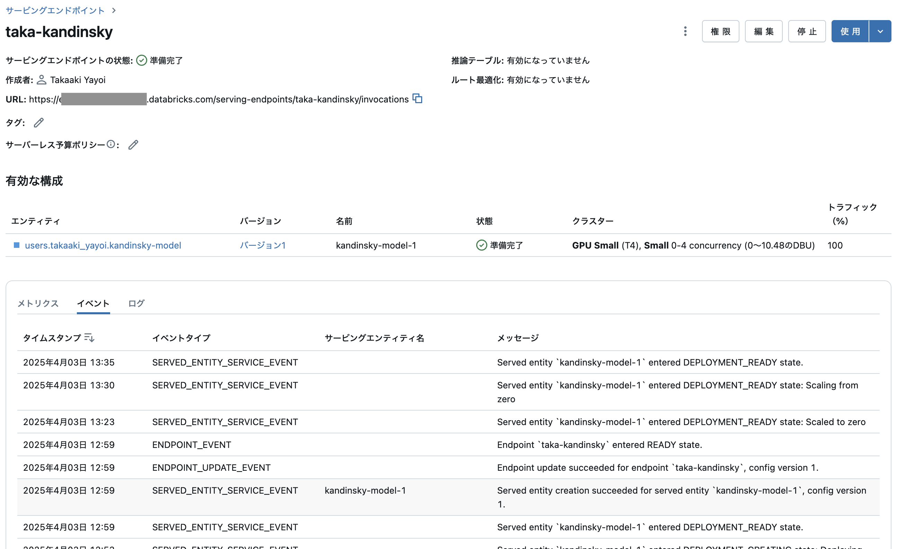Click the creator avatar next to Takaaki Yayoi
This screenshot has height=549, width=897.
42,80
